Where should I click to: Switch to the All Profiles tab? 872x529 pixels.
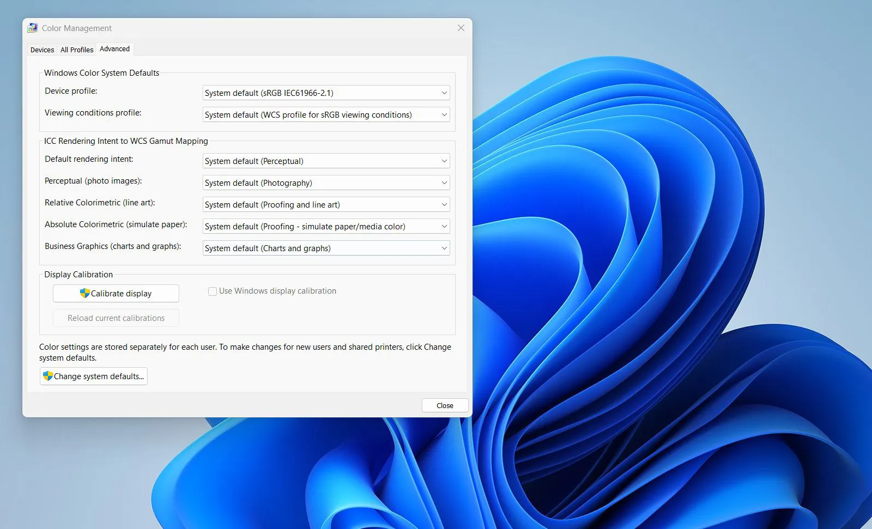76,50
